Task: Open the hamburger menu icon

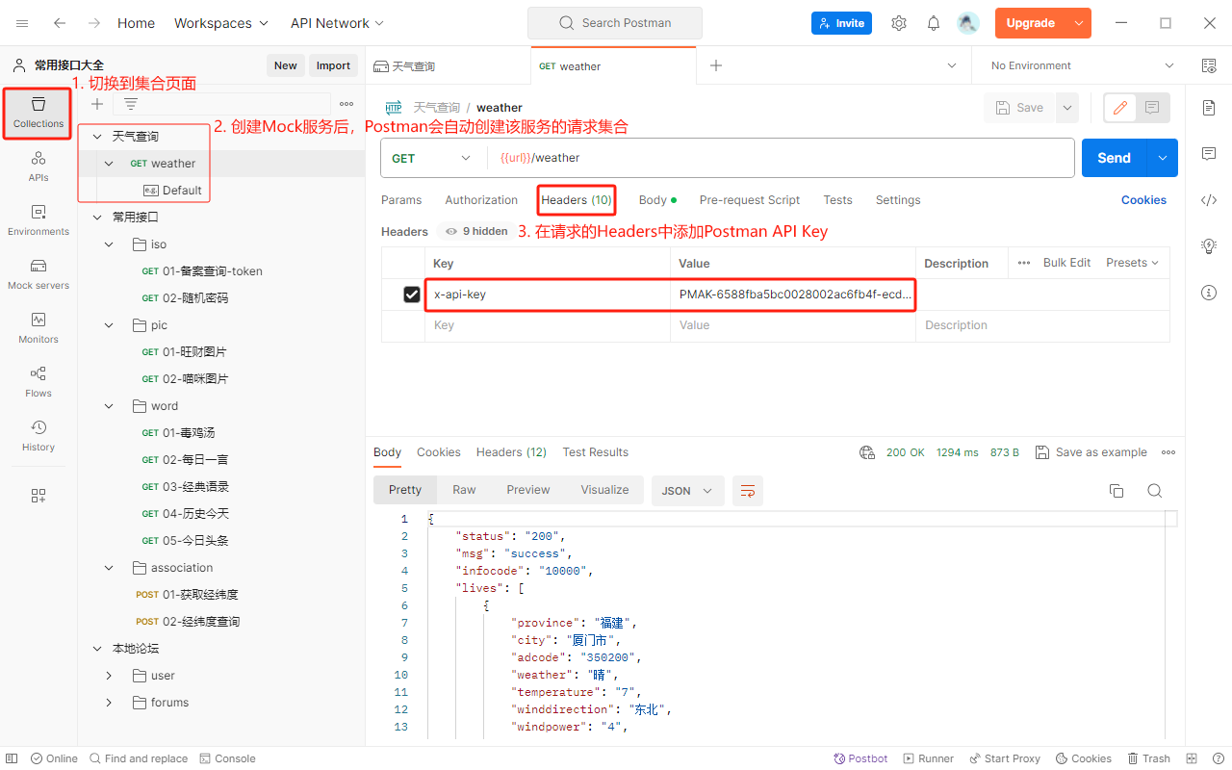Action: [22, 23]
